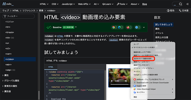This screenshot has height=100, width=191.
Task: Expand the About nav menu
Action: click(x=135, y=4)
